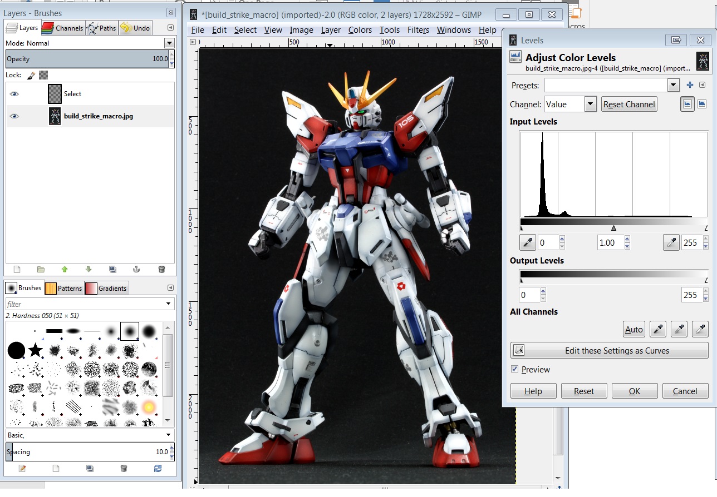This screenshot has height=497, width=717.
Task: Toggle Lock pixels (paintbrush icon)
Action: coord(31,74)
